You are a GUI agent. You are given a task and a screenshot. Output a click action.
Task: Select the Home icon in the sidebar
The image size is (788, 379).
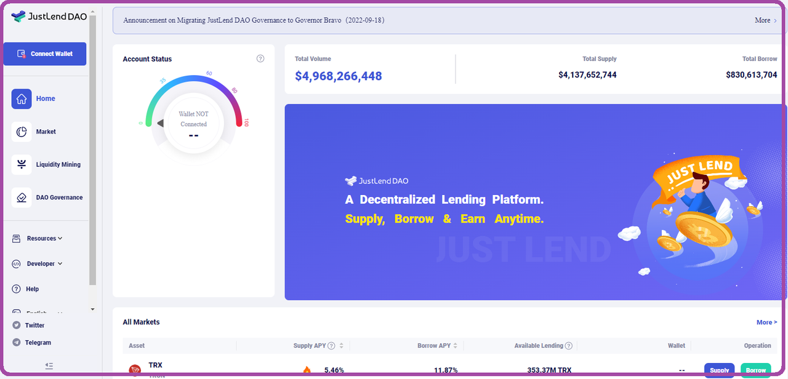(x=20, y=98)
